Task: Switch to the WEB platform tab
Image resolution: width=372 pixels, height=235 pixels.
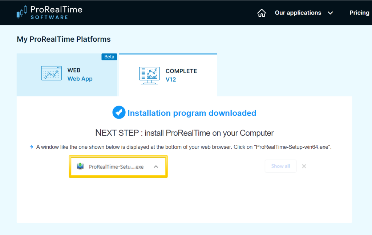Action: pos(67,75)
